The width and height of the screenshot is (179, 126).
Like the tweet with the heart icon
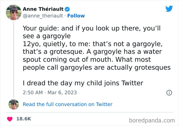tap(10, 119)
